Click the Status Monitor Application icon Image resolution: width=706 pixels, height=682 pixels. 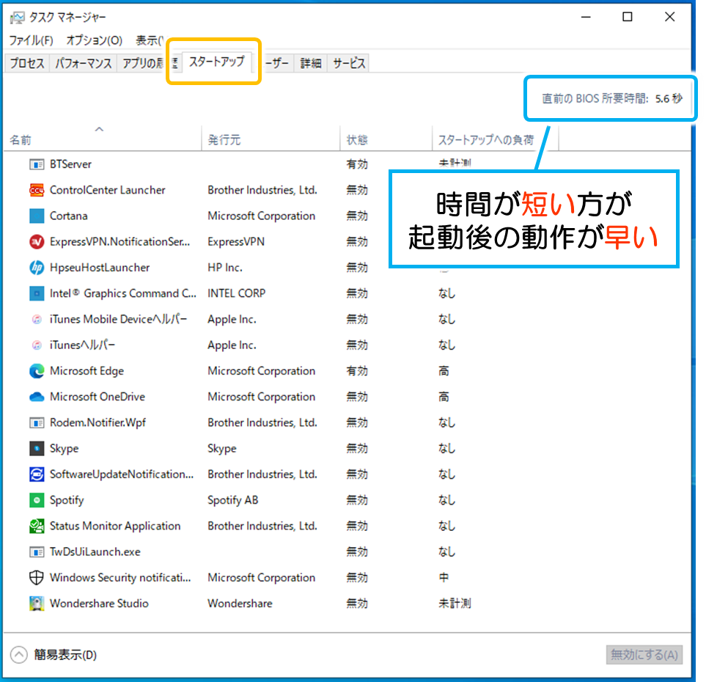click(37, 526)
